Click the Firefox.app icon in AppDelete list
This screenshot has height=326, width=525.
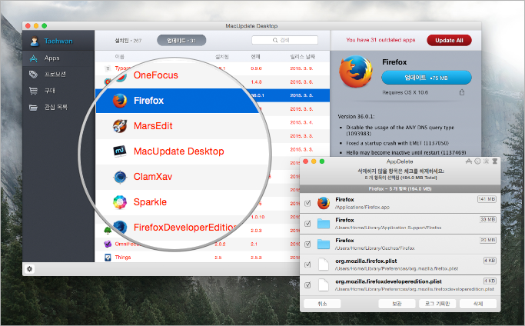(x=324, y=203)
